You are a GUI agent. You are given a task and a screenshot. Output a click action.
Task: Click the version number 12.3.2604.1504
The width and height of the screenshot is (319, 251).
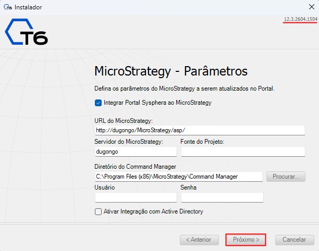(x=300, y=19)
